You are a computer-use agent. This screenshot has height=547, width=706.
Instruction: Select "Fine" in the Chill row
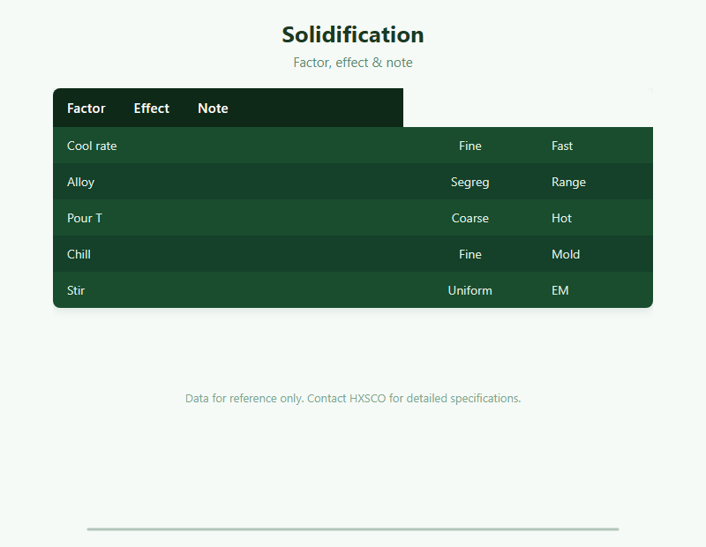pyautogui.click(x=470, y=254)
